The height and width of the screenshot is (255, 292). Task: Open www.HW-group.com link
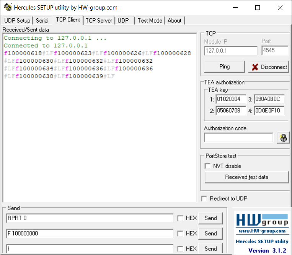[262, 231]
